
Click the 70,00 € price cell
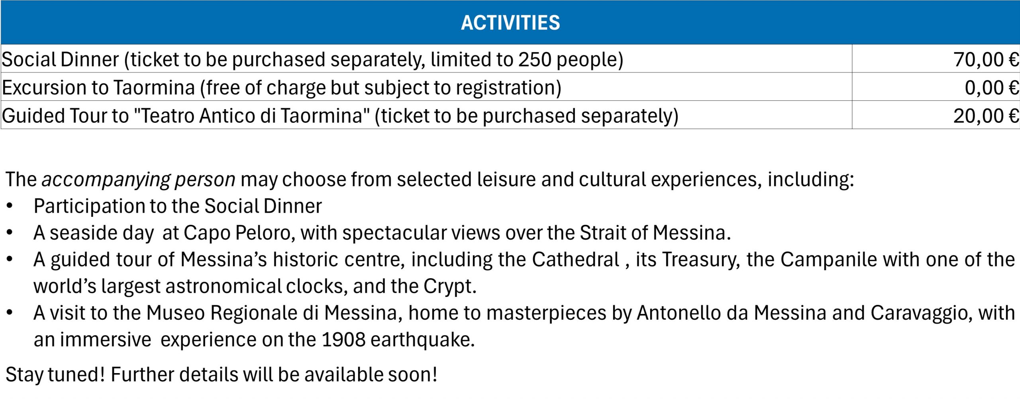[986, 59]
